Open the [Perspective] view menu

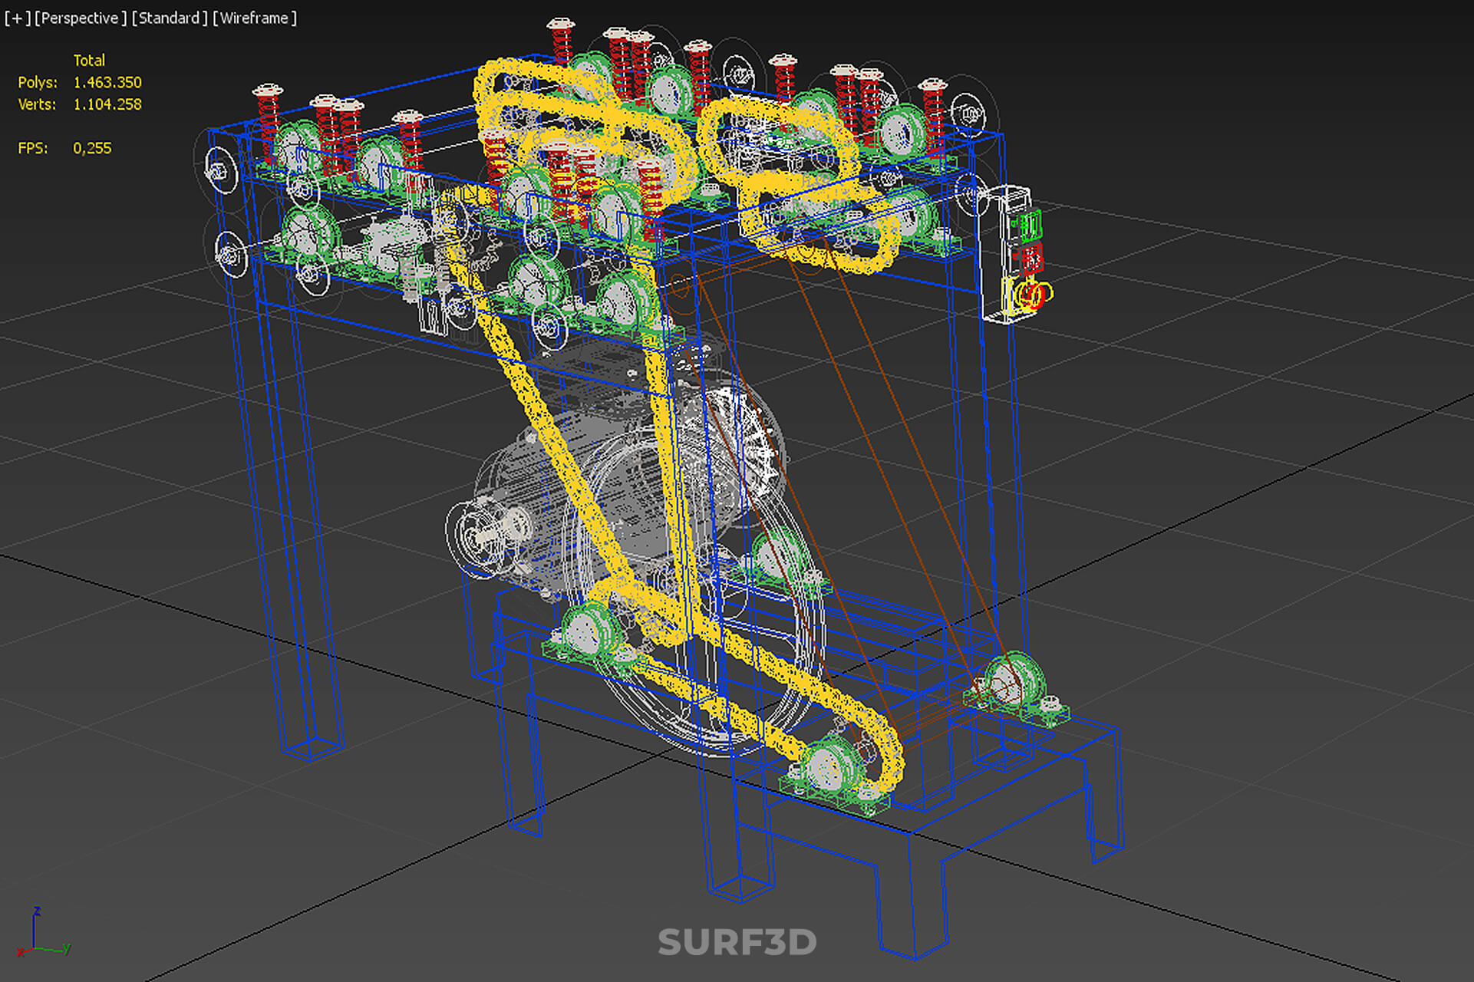81,18
